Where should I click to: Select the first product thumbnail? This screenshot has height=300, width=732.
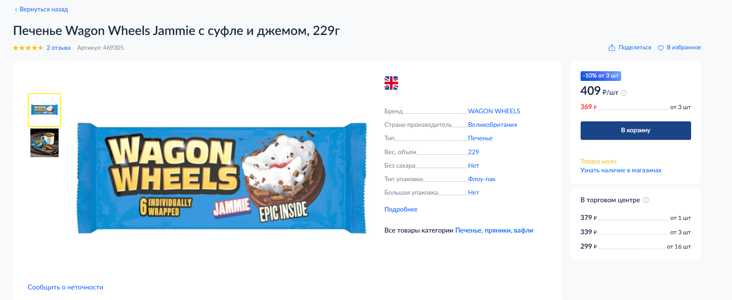pos(44,110)
